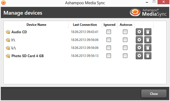Screen dimensions: 170x101
Task: Delete the Audio CD device entry
Action: click(x=148, y=32)
